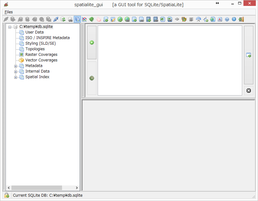
Task: Create a new empty SQLite database
Action: point(12,19)
